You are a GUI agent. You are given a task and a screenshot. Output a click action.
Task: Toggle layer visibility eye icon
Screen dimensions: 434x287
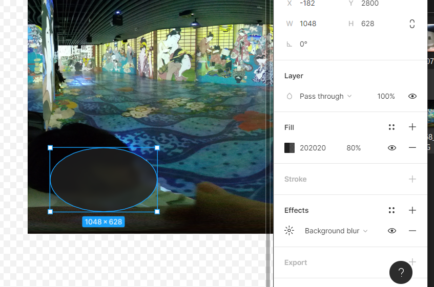412,96
